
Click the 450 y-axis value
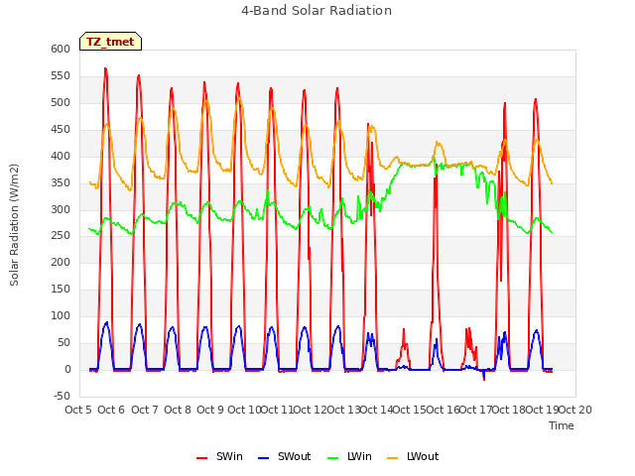[x=61, y=130]
